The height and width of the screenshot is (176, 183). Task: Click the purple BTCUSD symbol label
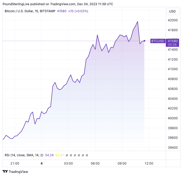[x=158, y=41]
